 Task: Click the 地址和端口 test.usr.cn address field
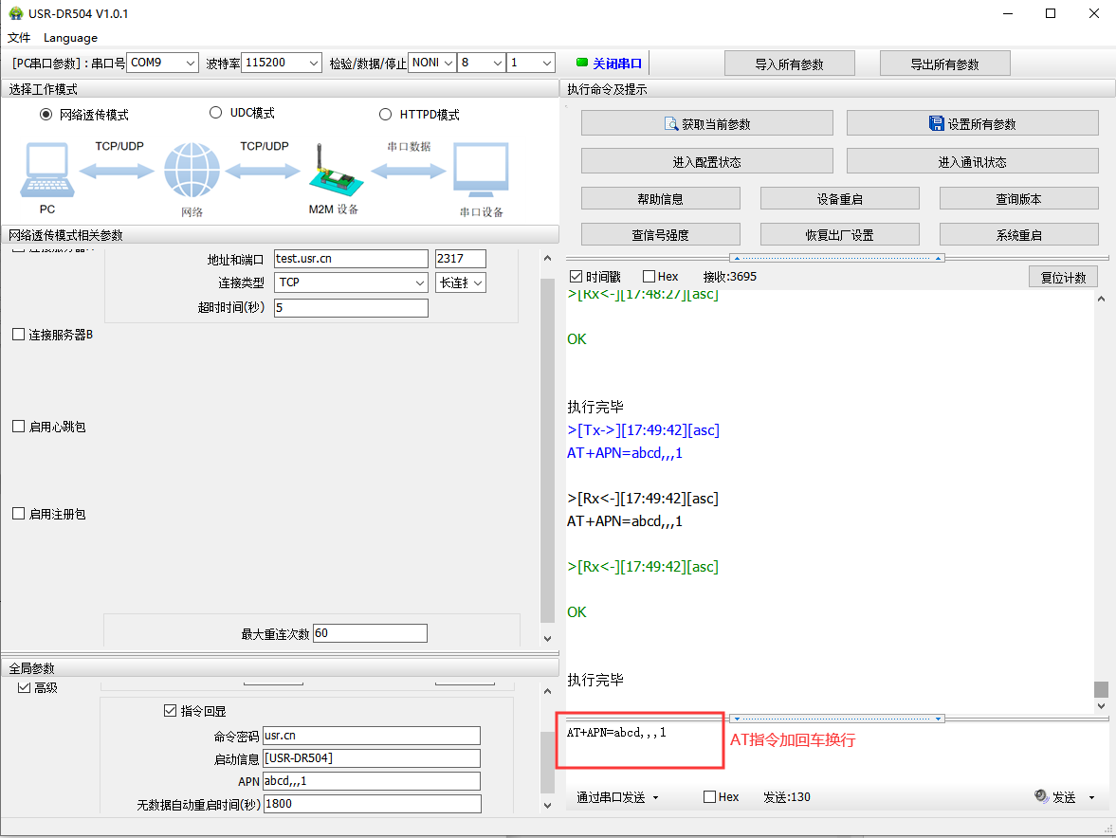(351, 259)
